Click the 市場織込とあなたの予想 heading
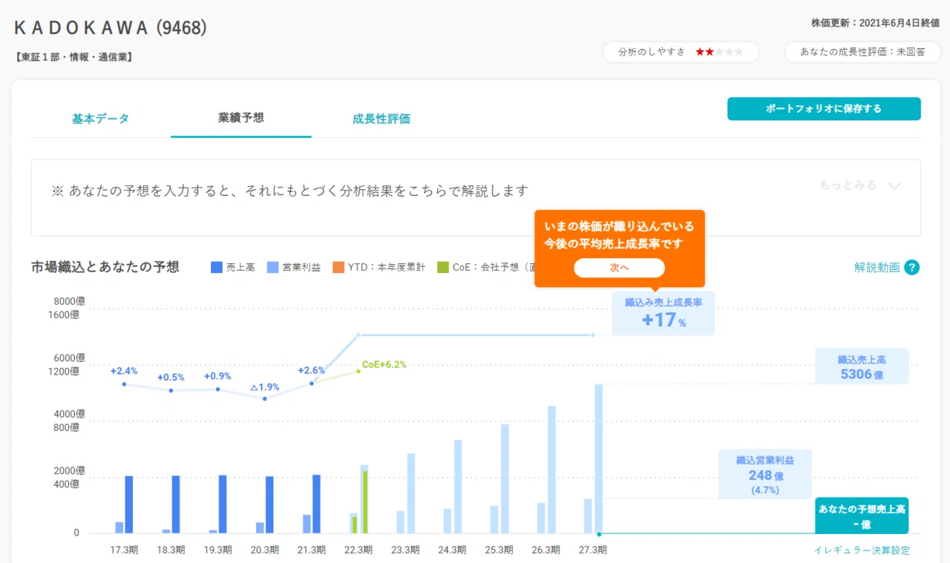This screenshot has height=563, width=950. (105, 267)
